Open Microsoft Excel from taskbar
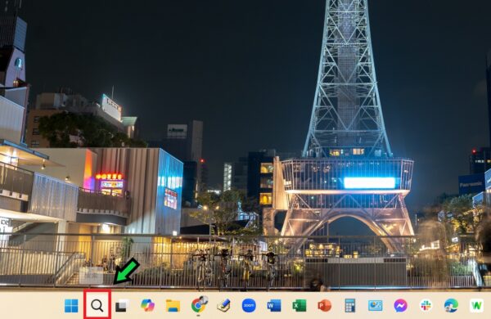 300,306
